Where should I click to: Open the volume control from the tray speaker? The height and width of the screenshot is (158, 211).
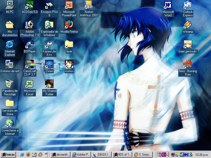pos(167,155)
